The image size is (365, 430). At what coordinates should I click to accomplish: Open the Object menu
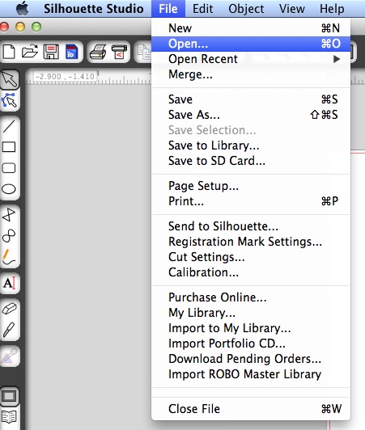coord(246,9)
